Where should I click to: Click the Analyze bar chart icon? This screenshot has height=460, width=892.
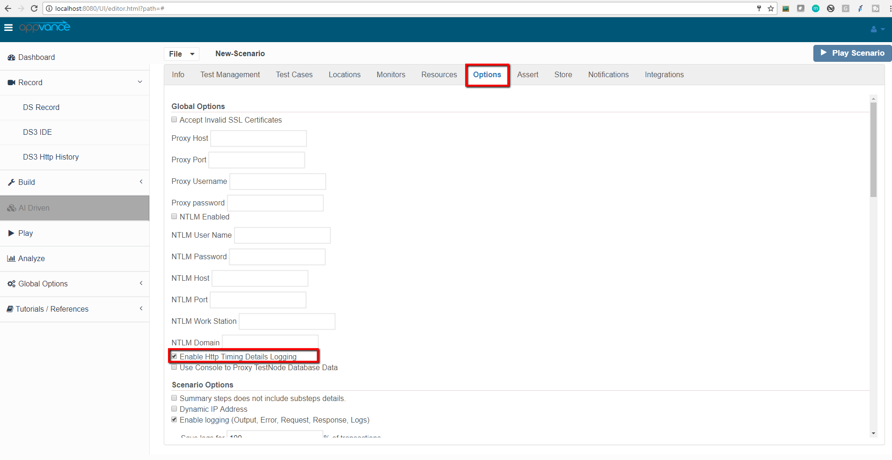[11, 259]
